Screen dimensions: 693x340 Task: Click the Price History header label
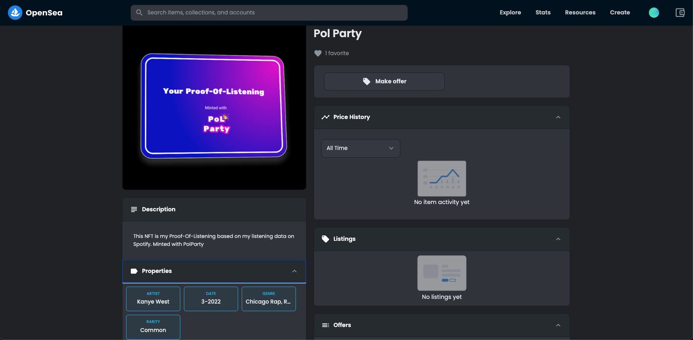[x=352, y=117]
